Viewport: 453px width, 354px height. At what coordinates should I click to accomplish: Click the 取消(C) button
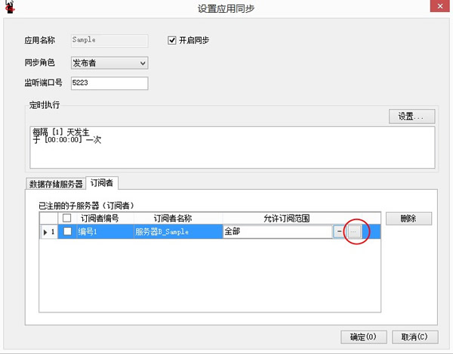[x=414, y=337]
